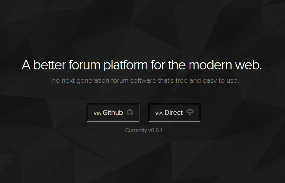Click the Github octocat icon
This screenshot has width=285, height=183.
click(130, 112)
